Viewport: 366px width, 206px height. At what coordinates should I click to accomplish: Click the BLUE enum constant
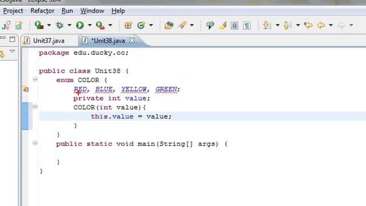tap(104, 89)
